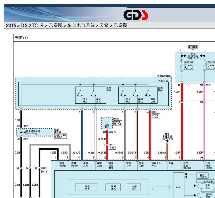The height and width of the screenshot is (198, 215).
Task: Click the '0.3L/B' wire label
Action: coord(77,152)
